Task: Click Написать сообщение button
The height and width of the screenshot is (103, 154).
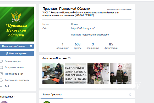Action: (x=14, y=46)
